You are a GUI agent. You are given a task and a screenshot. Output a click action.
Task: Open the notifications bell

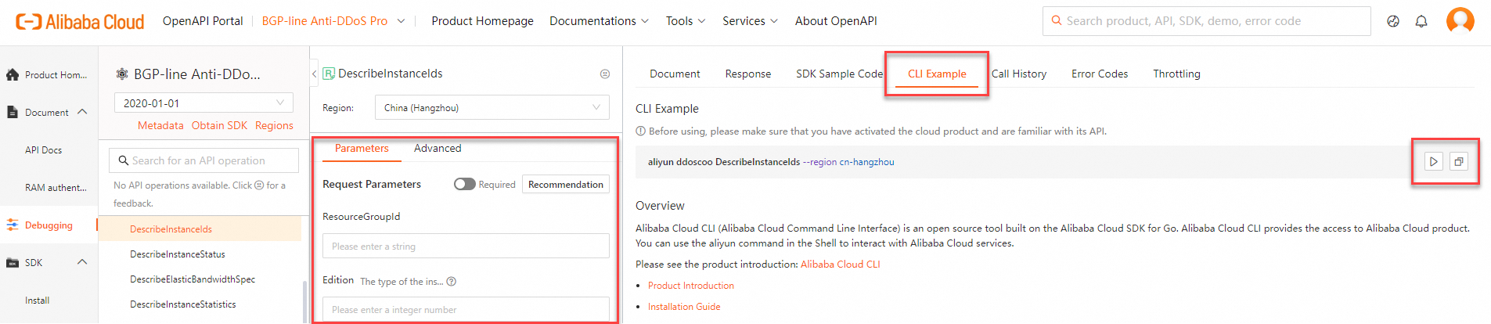(x=1421, y=22)
